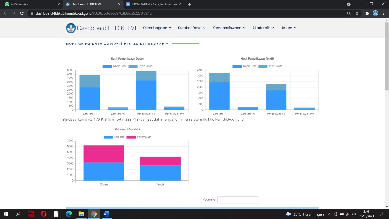Launch Opera browser from the taskbar
389x219 pixels.
pos(43,214)
